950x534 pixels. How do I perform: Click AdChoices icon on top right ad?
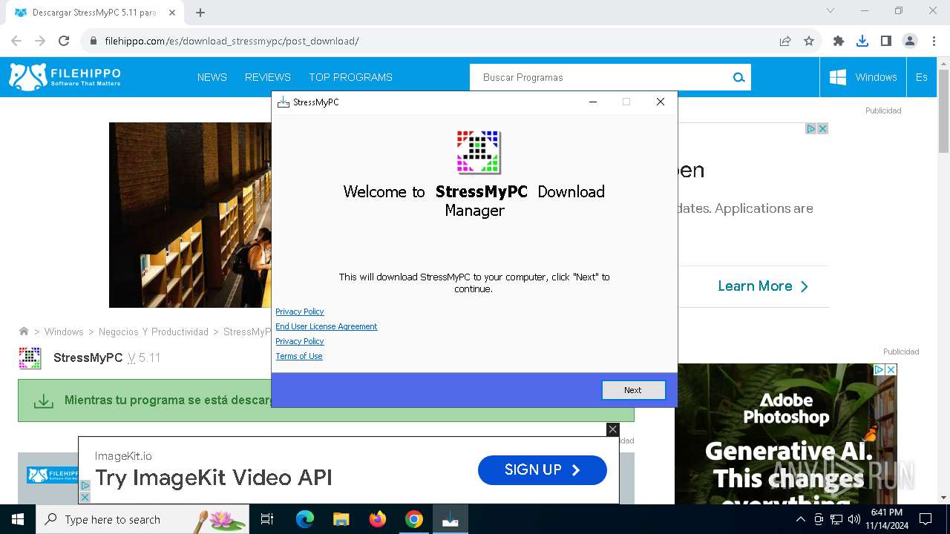(811, 128)
